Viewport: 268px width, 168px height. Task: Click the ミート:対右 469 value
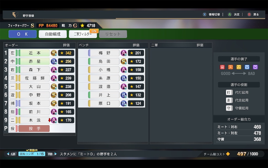257,127
